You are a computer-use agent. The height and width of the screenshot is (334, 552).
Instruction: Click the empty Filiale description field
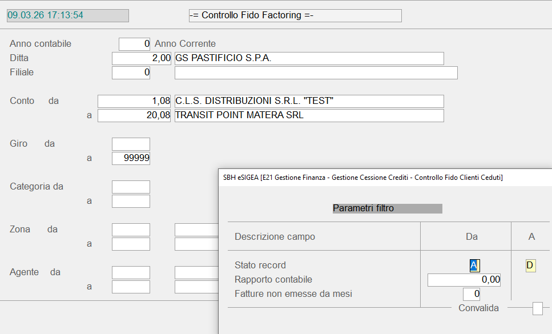coord(316,73)
